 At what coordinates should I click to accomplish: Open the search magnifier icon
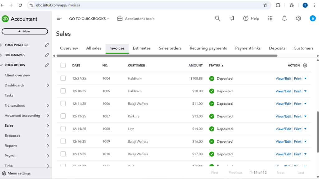pyautogui.click(x=217, y=18)
